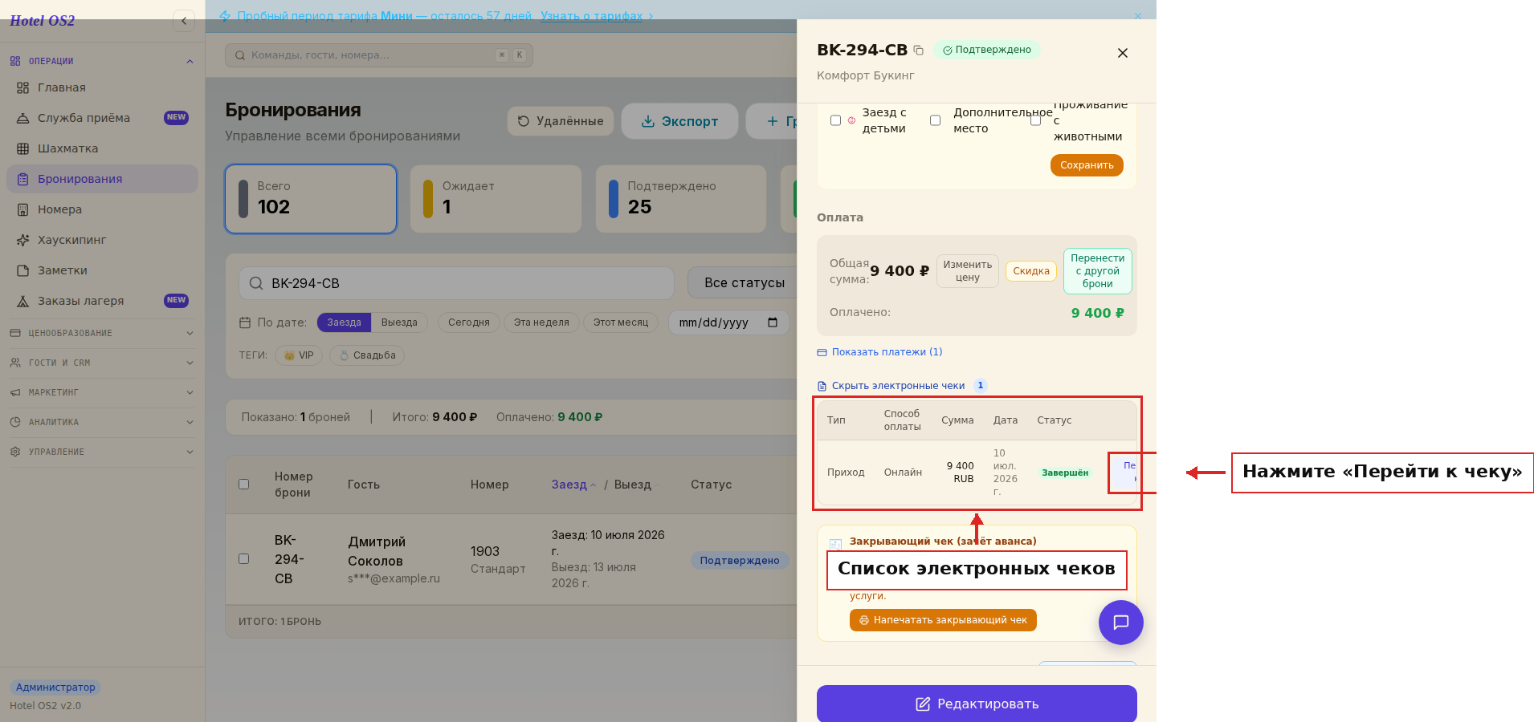Click the Удалённые button

[x=561, y=121]
